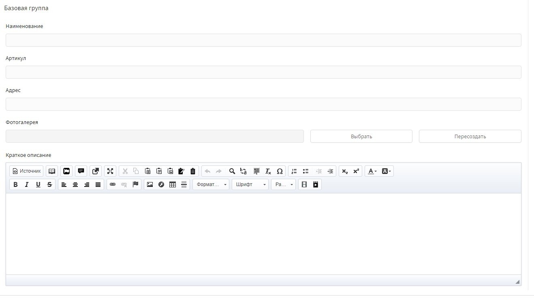Insert a numbered list
This screenshot has height=300, width=534.
[x=294, y=171]
